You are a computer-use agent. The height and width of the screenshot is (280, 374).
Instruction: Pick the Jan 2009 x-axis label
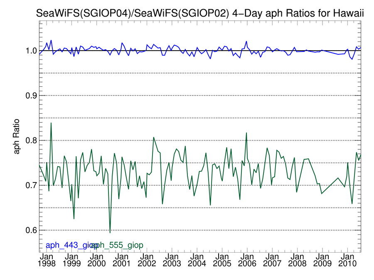[322, 260]
